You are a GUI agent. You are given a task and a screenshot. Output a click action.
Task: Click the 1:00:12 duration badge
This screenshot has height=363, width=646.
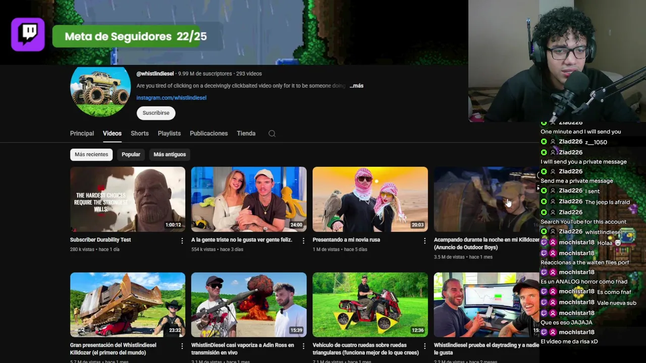[173, 225]
